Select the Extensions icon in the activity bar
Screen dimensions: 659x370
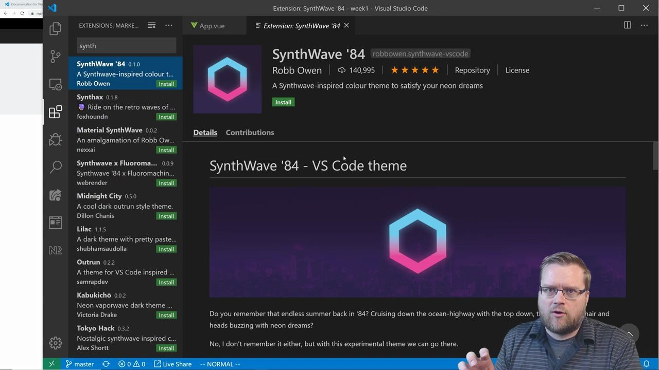55,112
